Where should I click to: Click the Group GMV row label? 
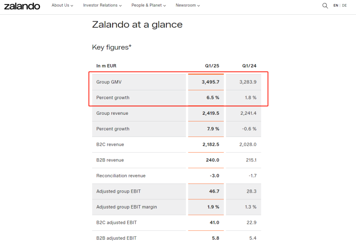tap(109, 82)
